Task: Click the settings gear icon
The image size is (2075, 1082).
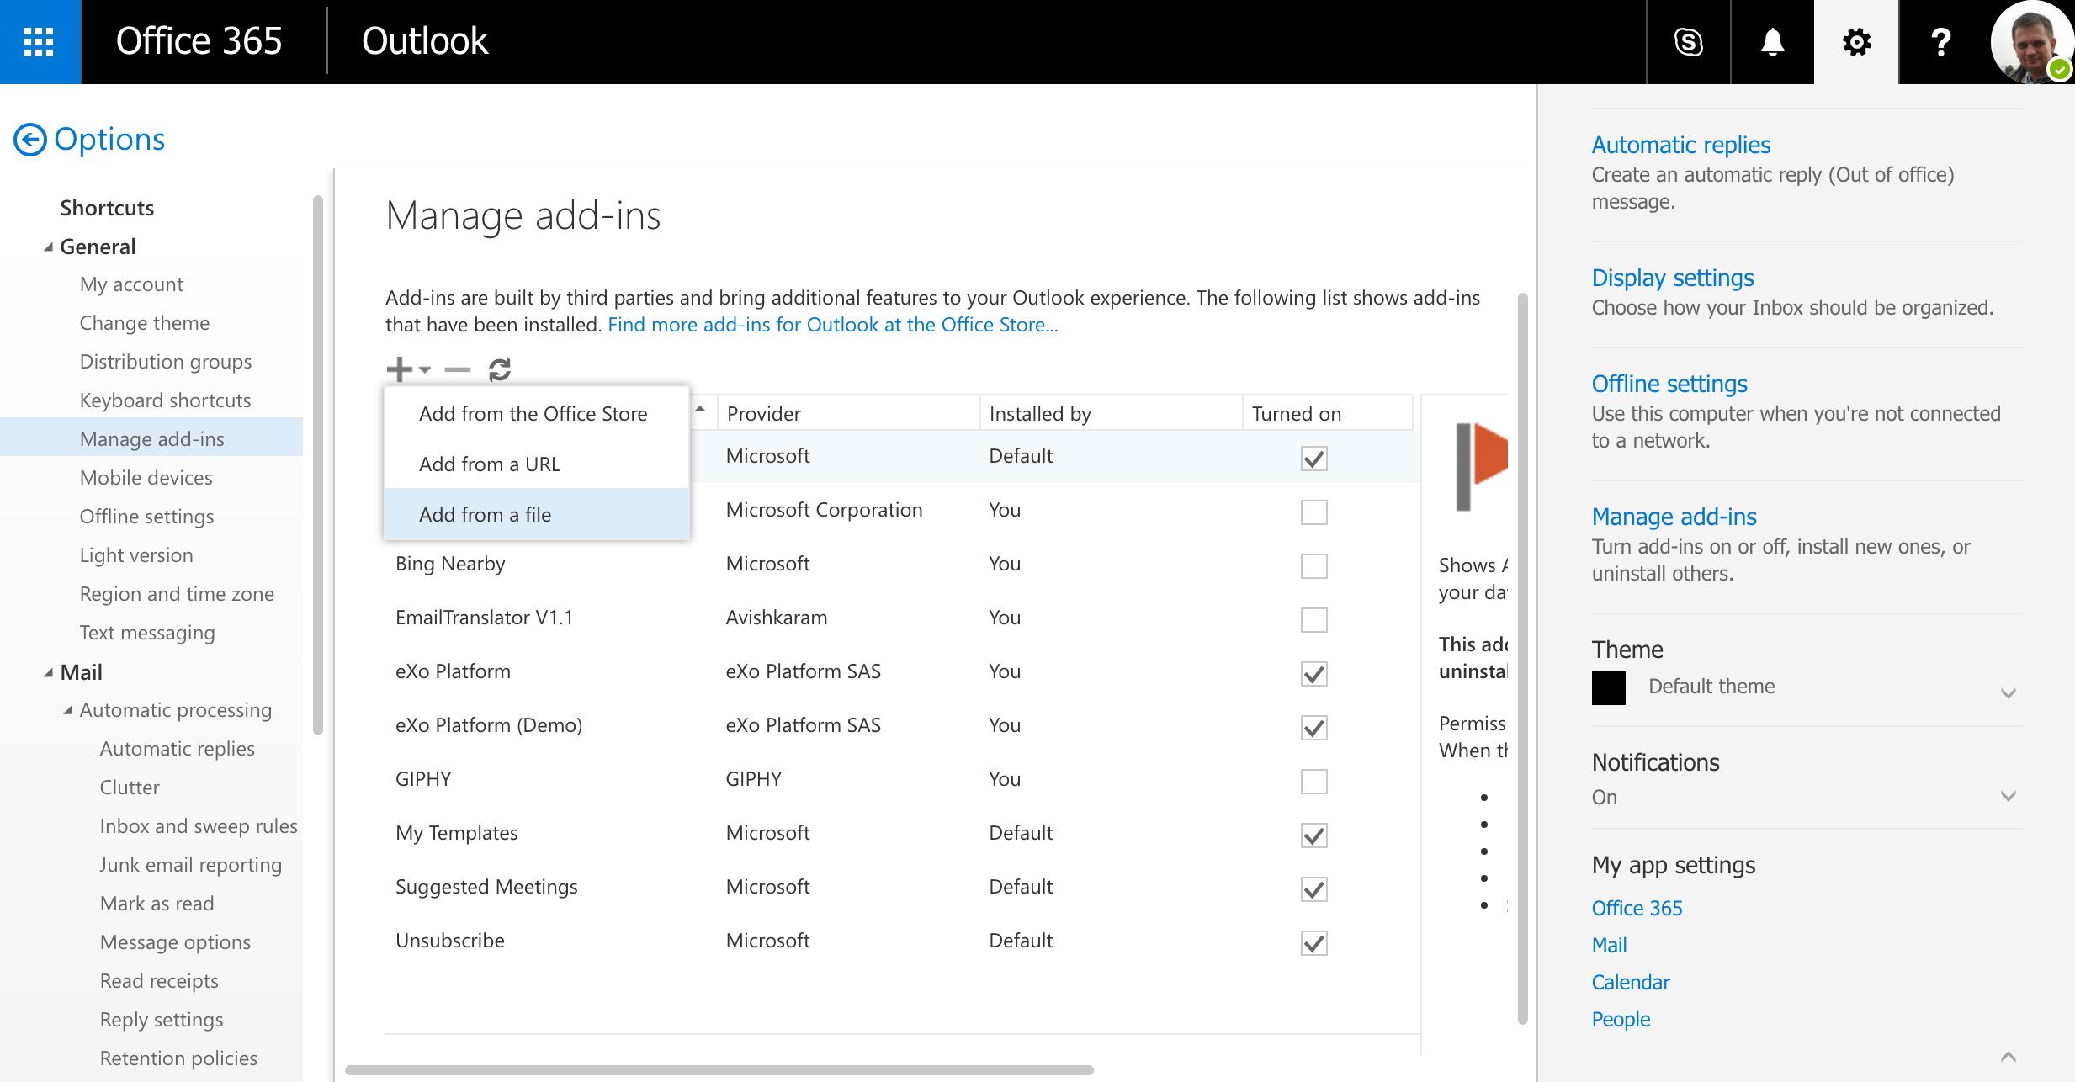Action: pyautogui.click(x=1856, y=41)
